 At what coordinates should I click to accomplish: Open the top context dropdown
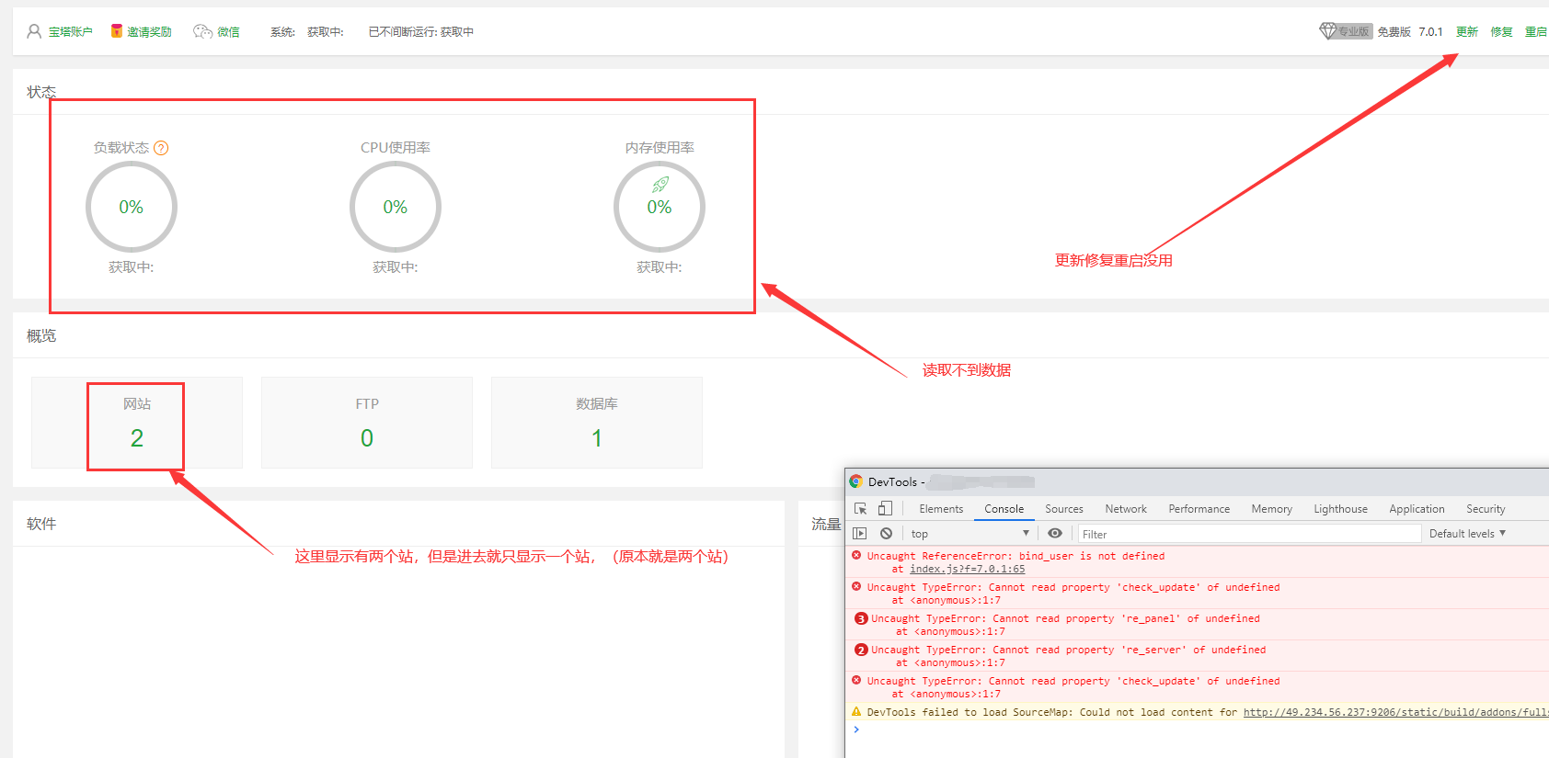(970, 534)
